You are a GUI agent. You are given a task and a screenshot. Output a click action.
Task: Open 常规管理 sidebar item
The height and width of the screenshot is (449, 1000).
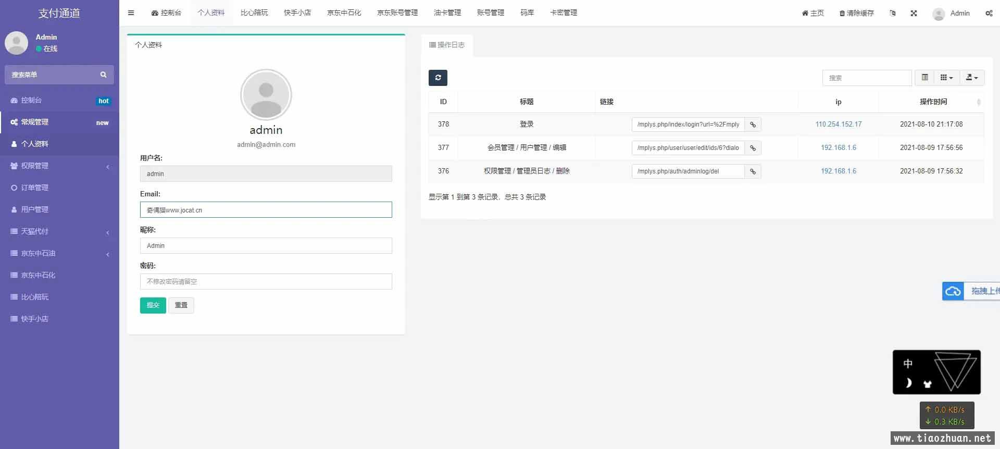(x=59, y=122)
